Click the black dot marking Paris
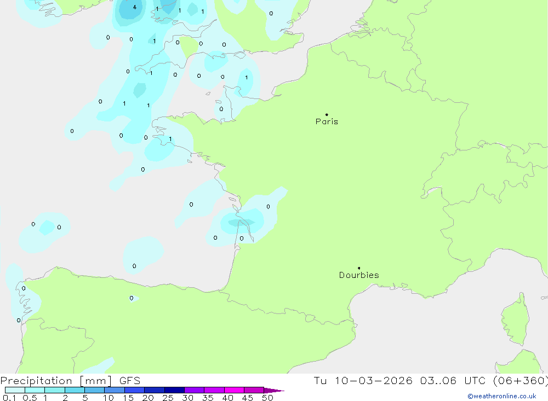Screen dimensions: 548x401 coord(327,114)
